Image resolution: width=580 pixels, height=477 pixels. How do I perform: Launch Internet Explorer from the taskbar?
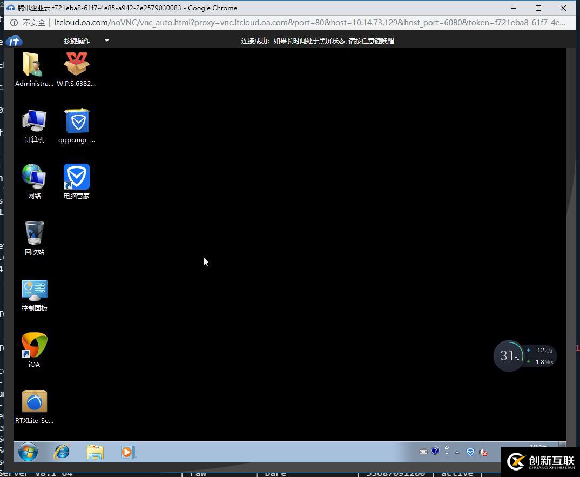[62, 452]
